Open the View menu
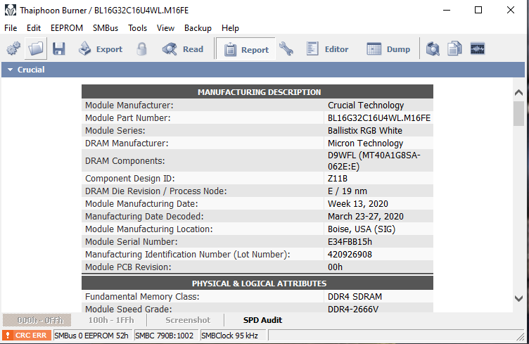Viewport: 529px width, 344px height. tap(165, 28)
